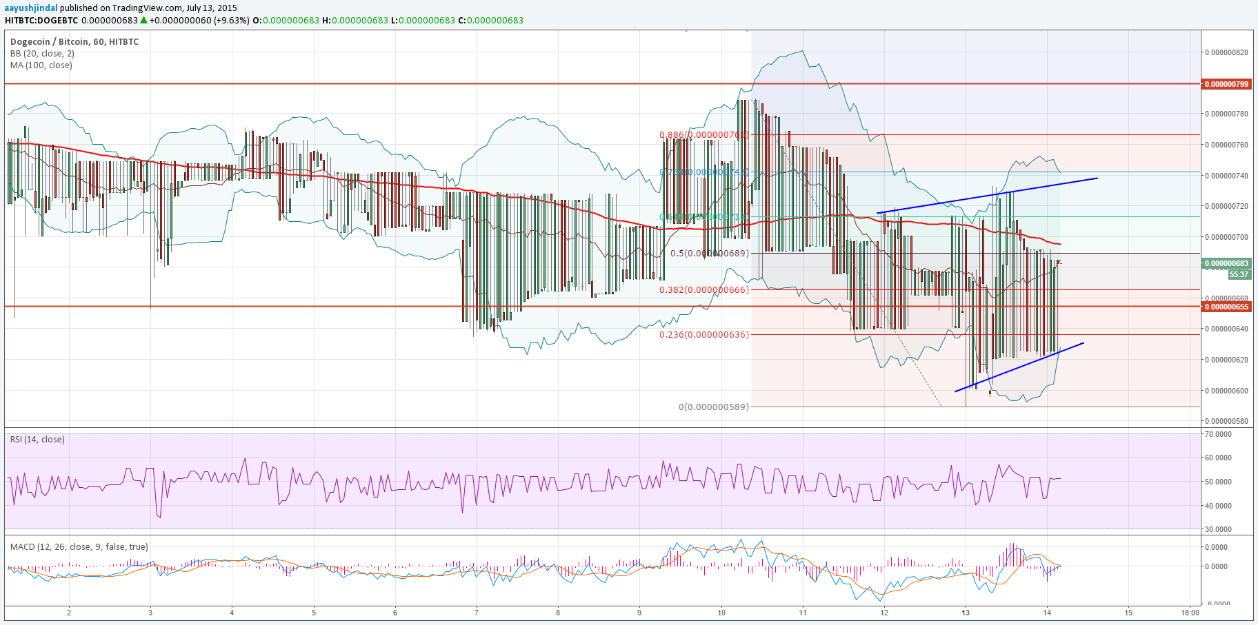Click the 0(0.000000589) Fibonacci base label
The width and height of the screenshot is (1258, 625).
point(713,407)
